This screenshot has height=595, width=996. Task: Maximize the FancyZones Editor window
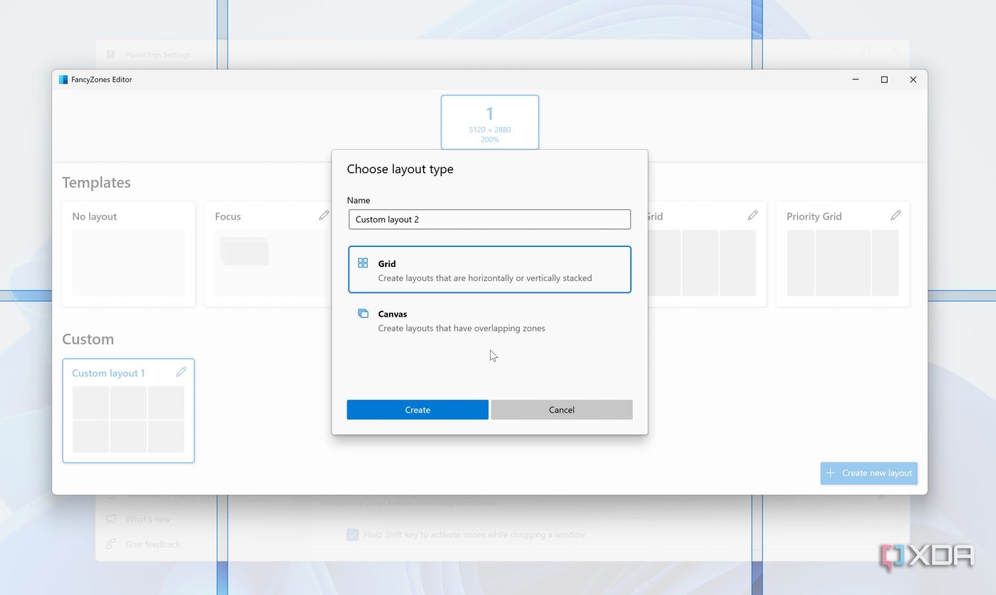click(x=884, y=80)
